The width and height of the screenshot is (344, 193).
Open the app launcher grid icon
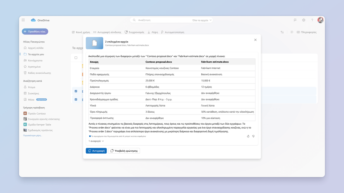23,20
